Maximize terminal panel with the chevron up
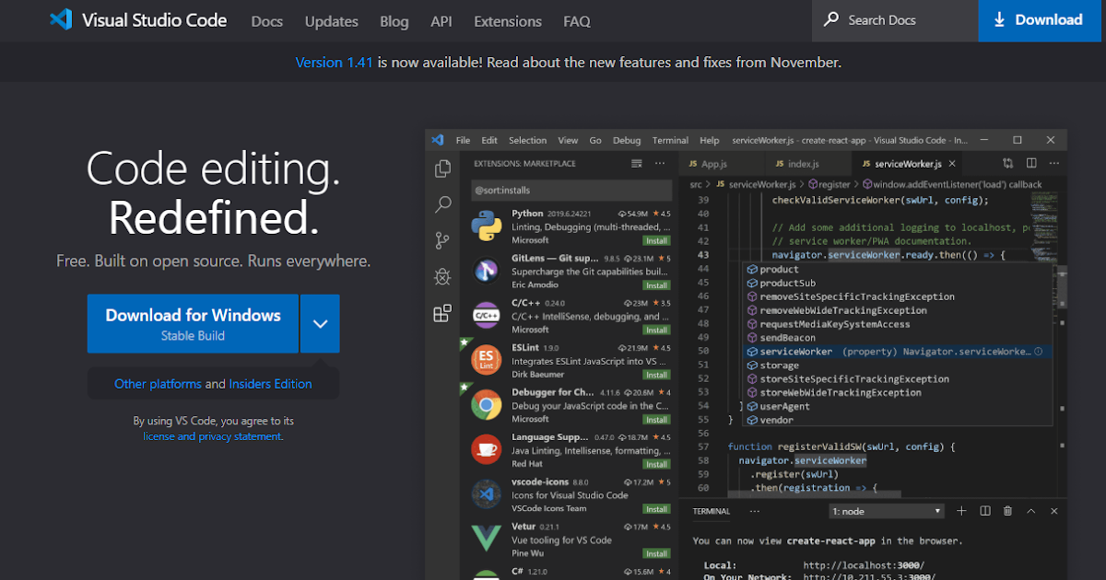Viewport: 1106px width, 580px height. 1030,511
